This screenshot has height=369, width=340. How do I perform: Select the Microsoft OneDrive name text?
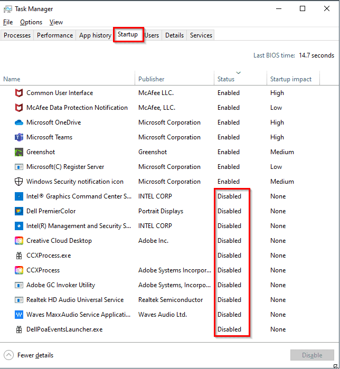click(x=54, y=122)
